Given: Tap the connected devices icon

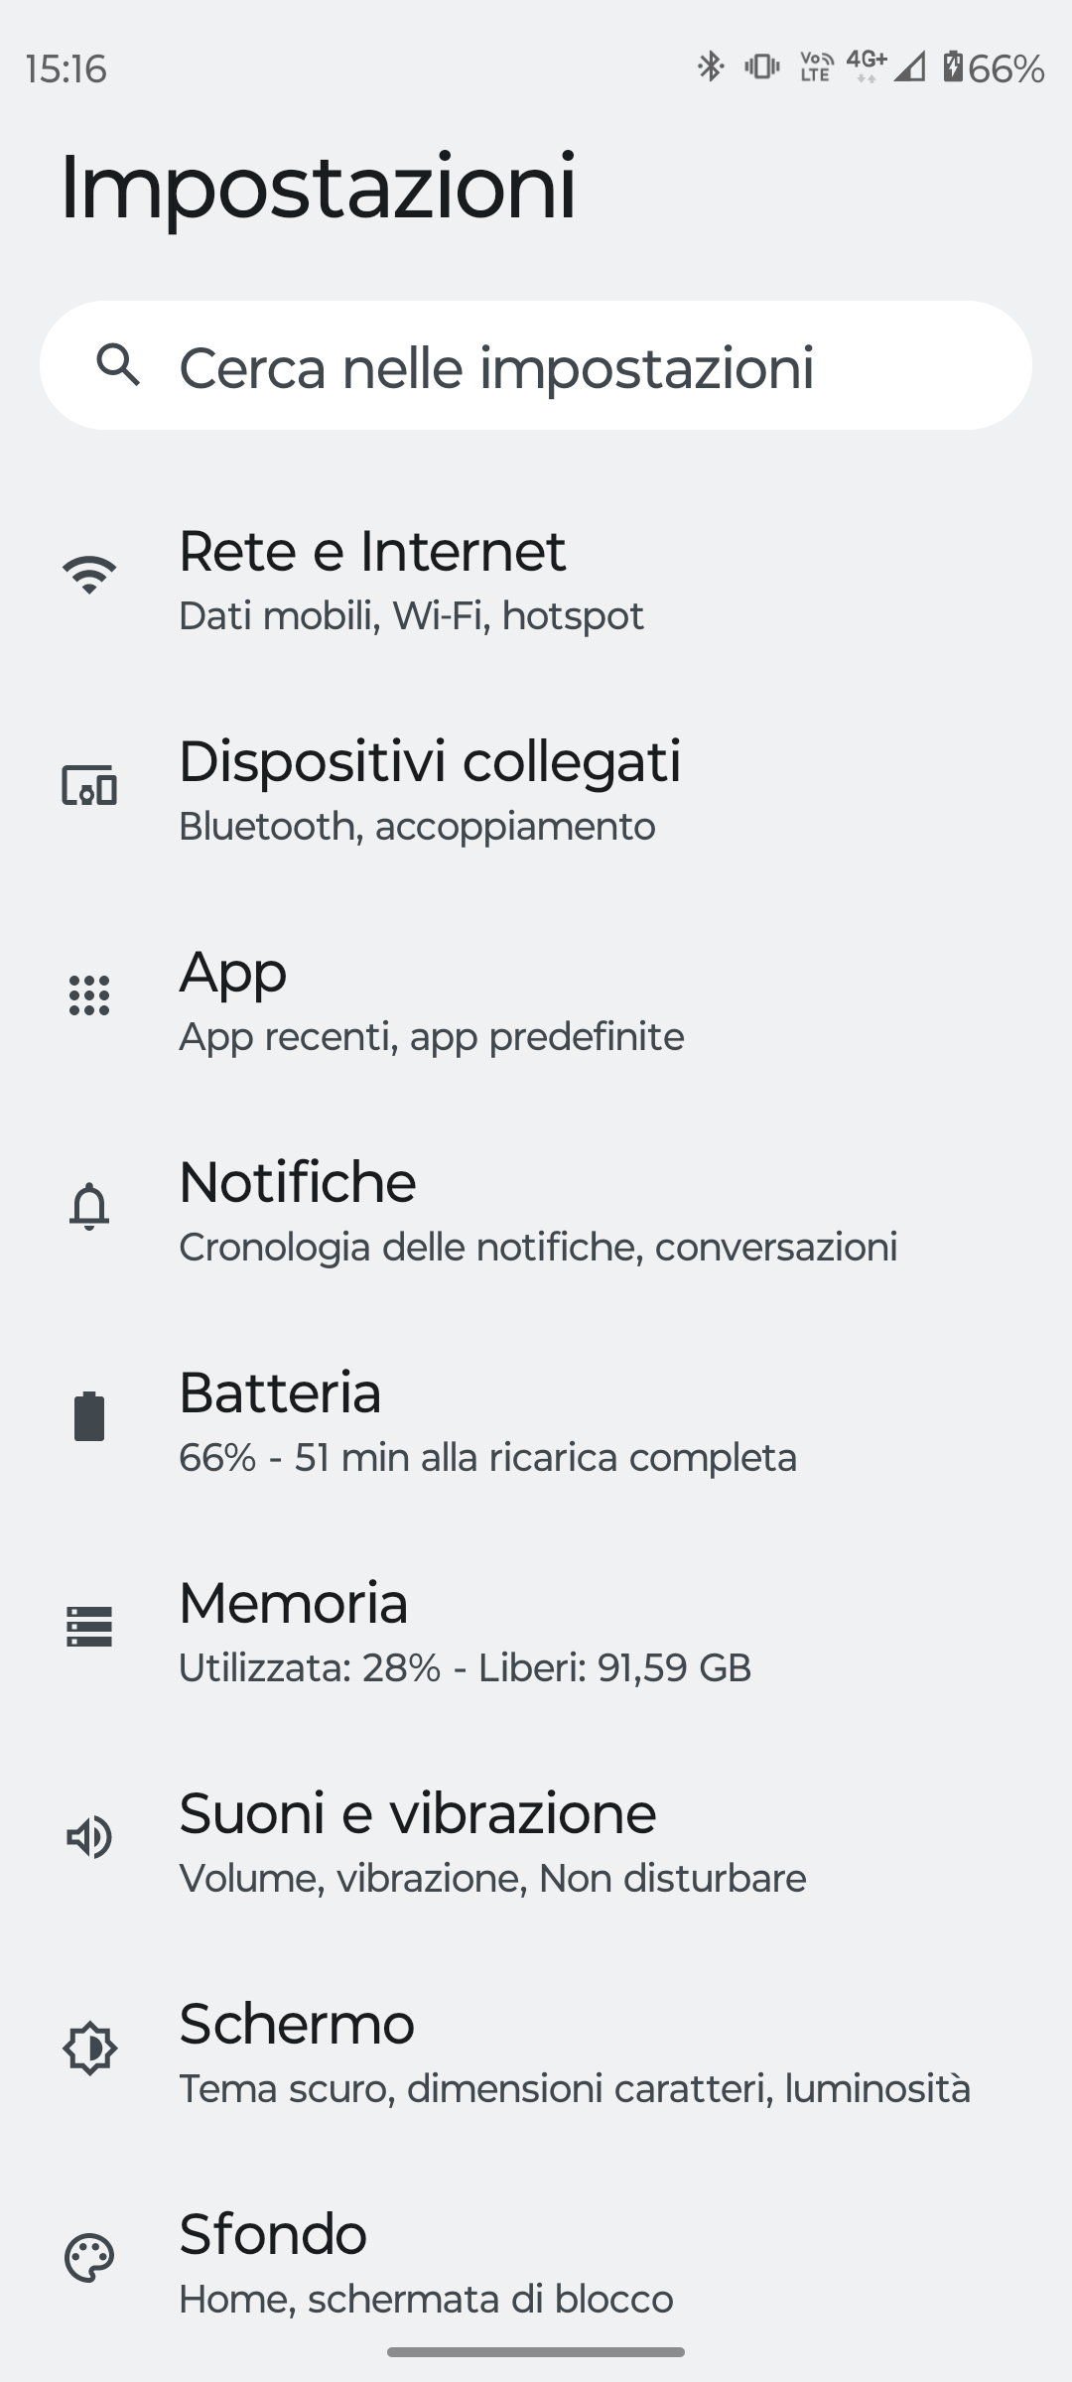Looking at the screenshot, I should [89, 786].
